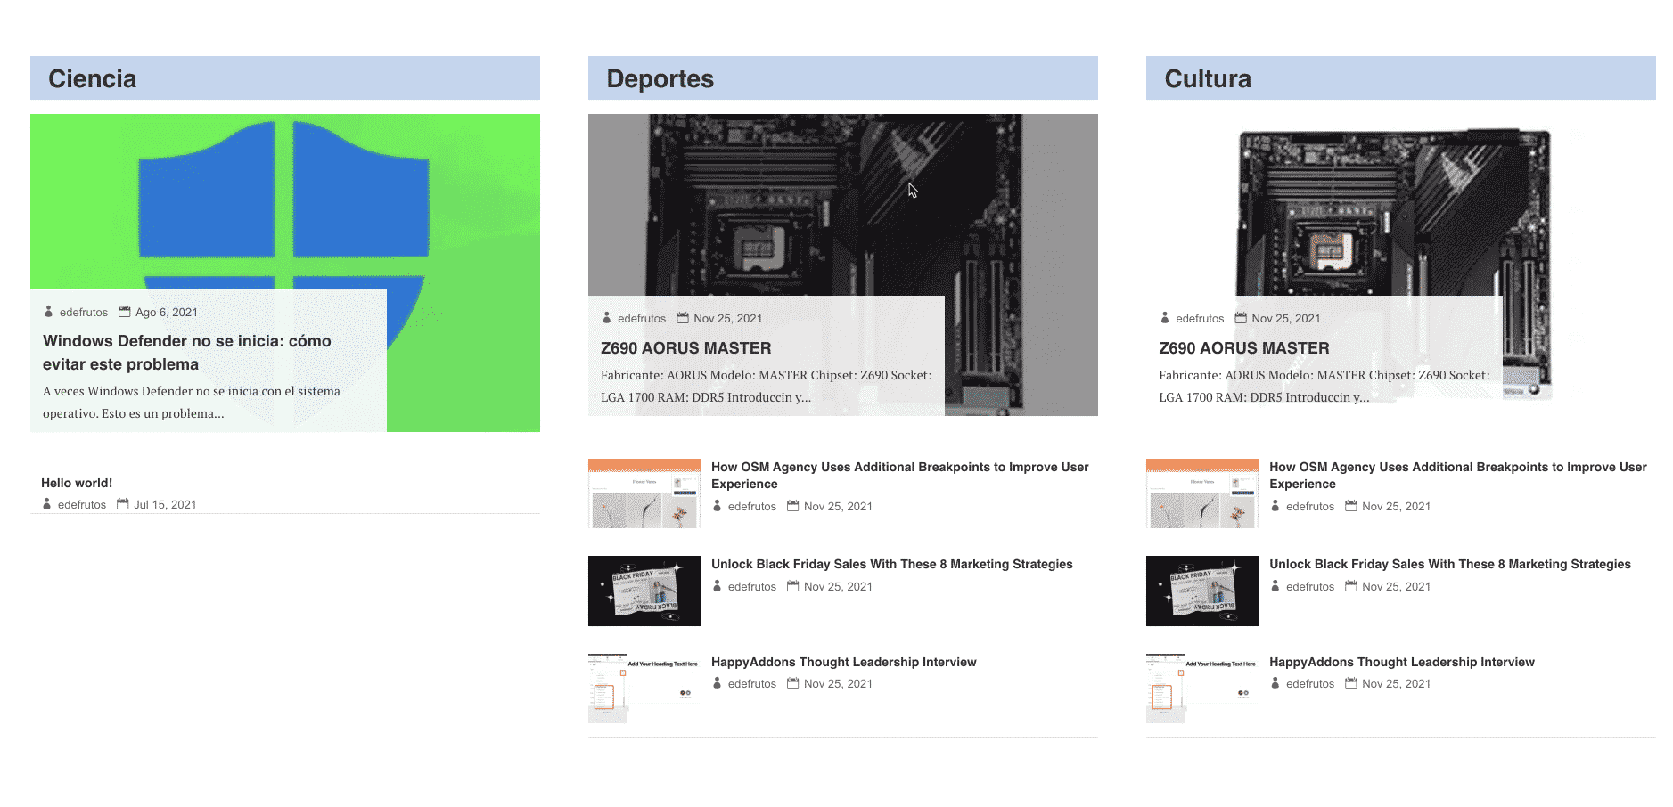Open Z690 AORUS MASTER title in Deportes
The width and height of the screenshot is (1673, 807).
[x=685, y=348]
